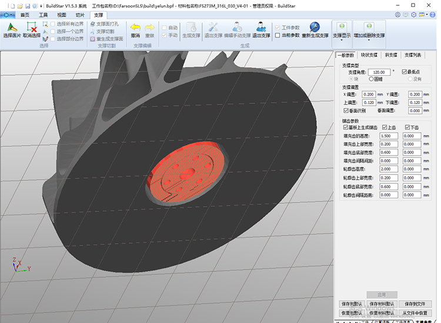Open the quick access toolbar dropdown arrow
This screenshot has width=441, height=323.
click(41, 5)
